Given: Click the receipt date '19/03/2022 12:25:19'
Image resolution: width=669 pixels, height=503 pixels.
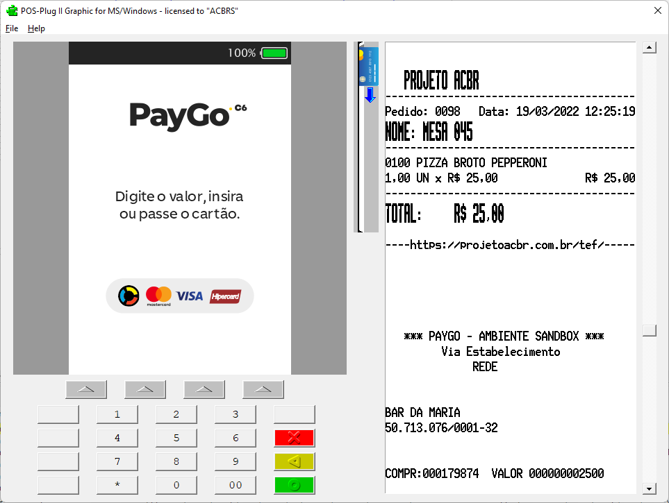Looking at the screenshot, I should coord(575,111).
